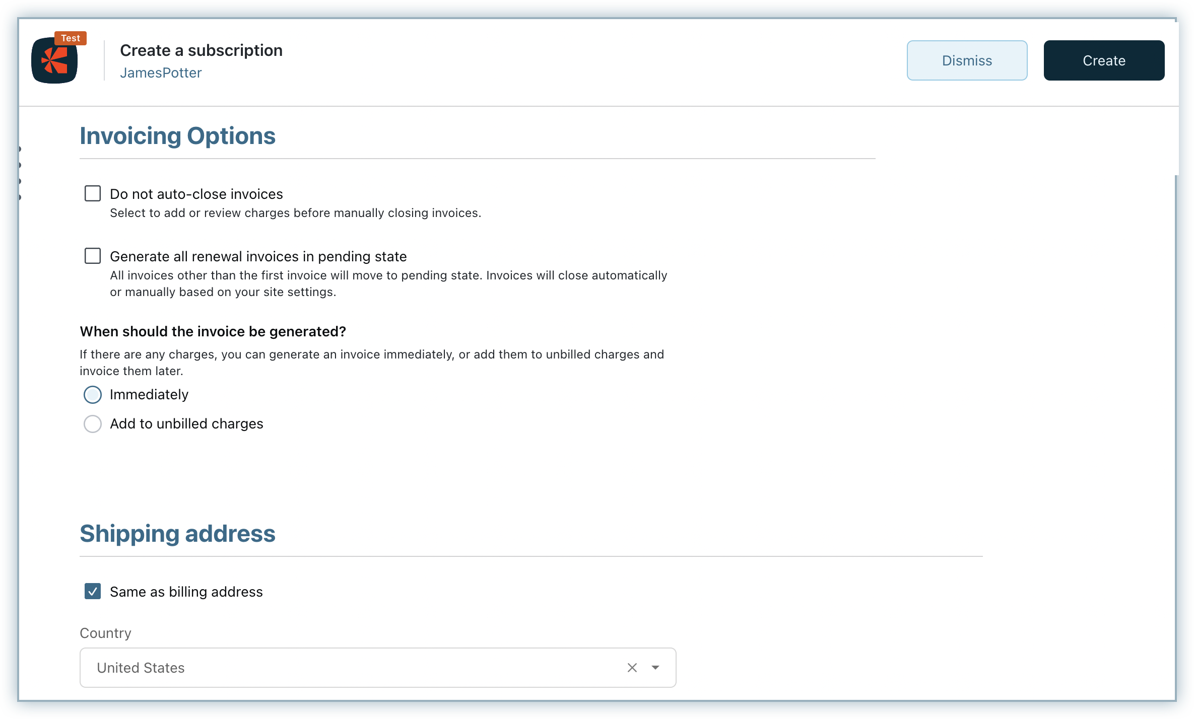The height and width of the screenshot is (719, 1194).
Task: Click the auto-close invoices description text
Action: coord(295,213)
